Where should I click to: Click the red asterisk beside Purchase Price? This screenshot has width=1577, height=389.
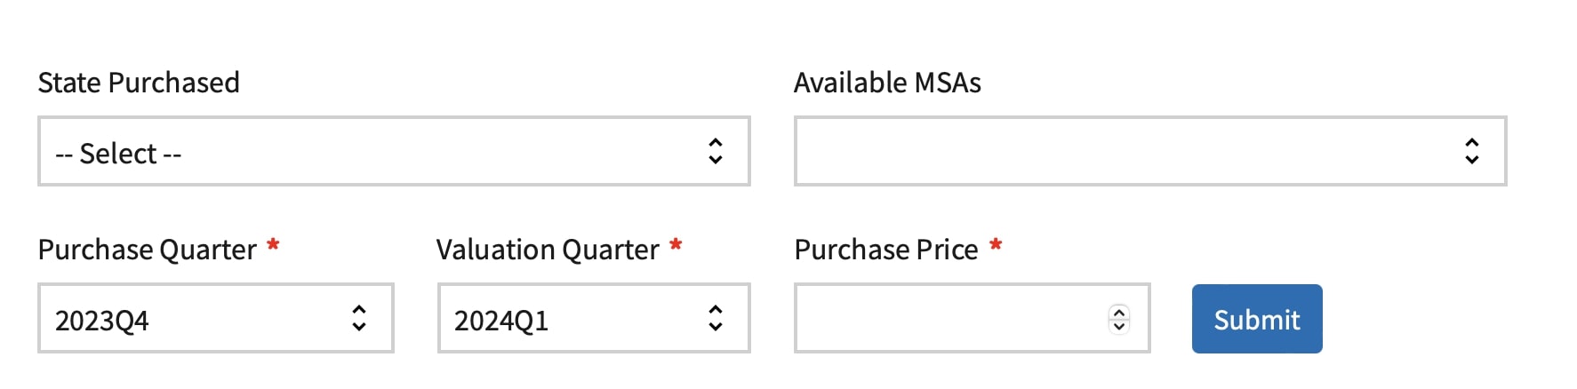coord(996,245)
